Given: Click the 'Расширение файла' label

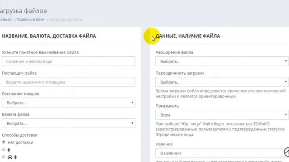Looking at the screenshot, I should click(174, 52).
